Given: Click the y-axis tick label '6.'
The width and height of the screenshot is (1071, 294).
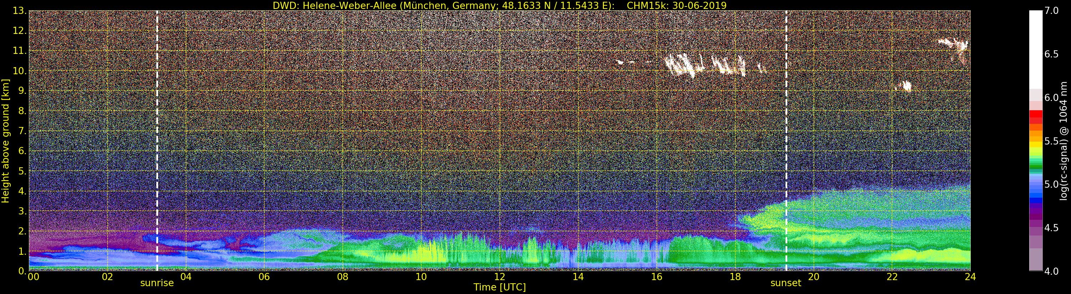Looking at the screenshot, I should click(x=22, y=151).
